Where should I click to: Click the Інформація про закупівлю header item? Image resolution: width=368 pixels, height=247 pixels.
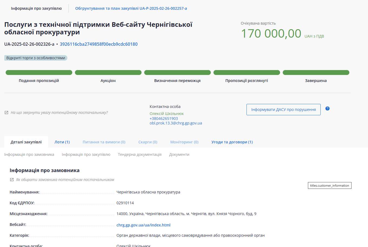tap(36, 8)
